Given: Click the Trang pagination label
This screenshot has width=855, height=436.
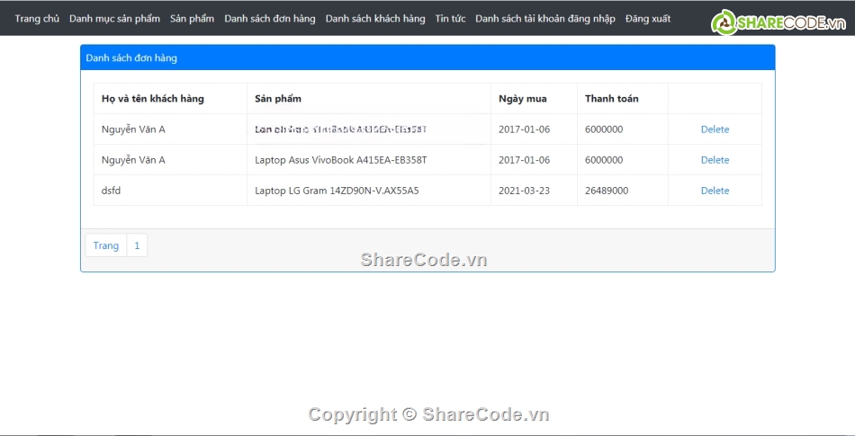Looking at the screenshot, I should pyautogui.click(x=106, y=245).
